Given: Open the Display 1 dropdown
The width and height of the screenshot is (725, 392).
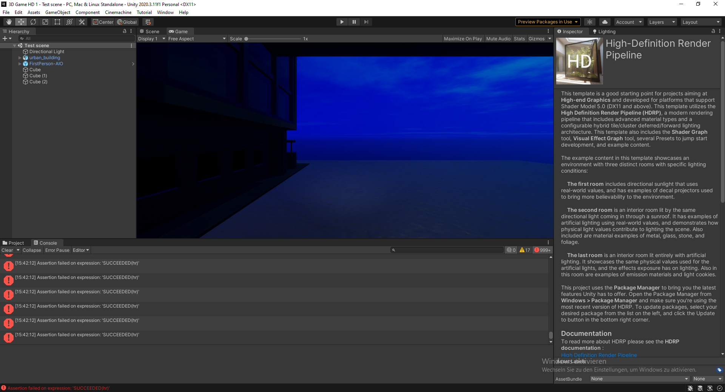Looking at the screenshot, I should (151, 38).
